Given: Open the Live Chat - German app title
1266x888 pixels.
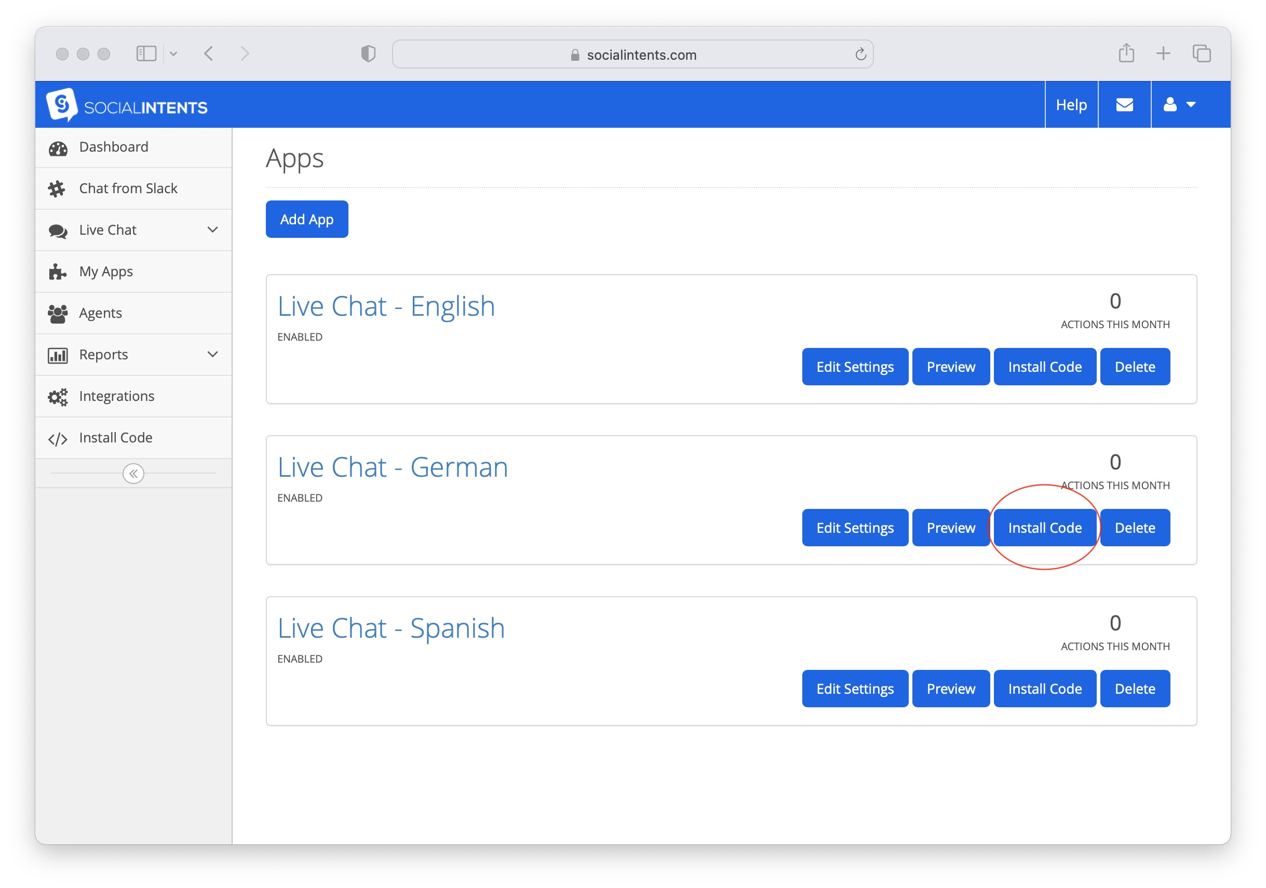Looking at the screenshot, I should 393,467.
